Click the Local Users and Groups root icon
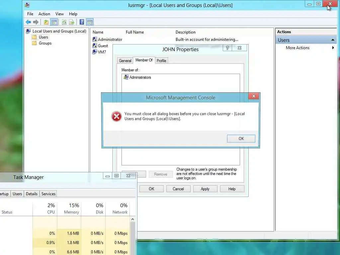 coord(28,31)
